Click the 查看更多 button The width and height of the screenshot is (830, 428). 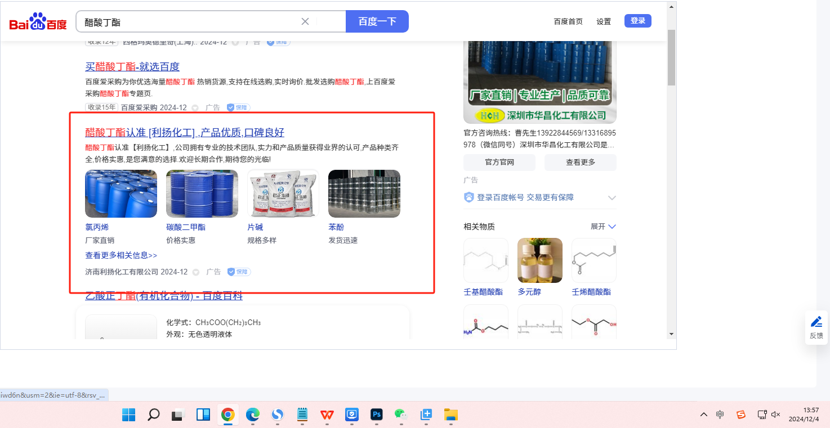point(581,162)
